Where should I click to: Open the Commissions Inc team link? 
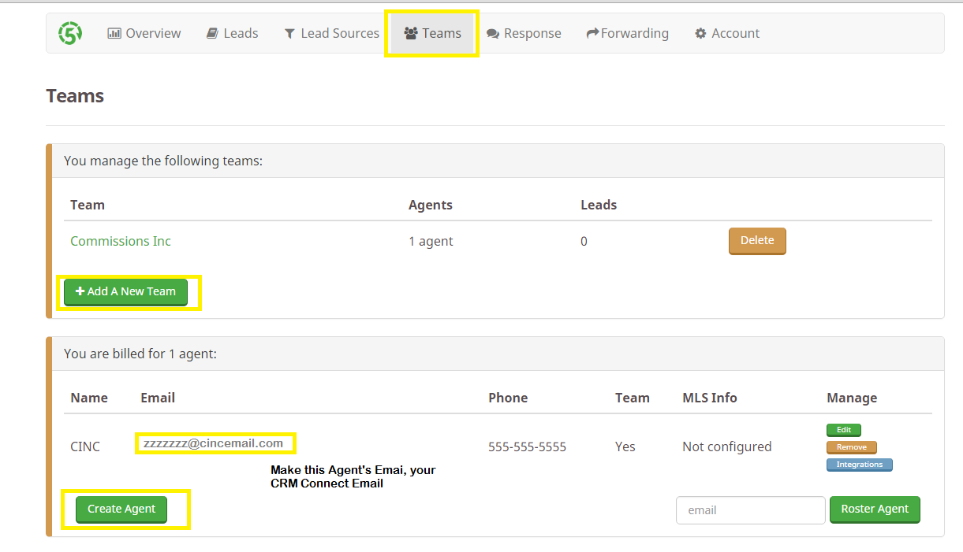[x=121, y=241]
